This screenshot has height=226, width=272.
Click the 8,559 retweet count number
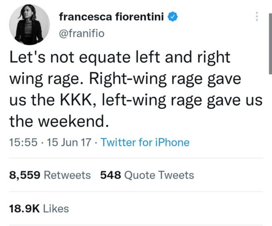pos(25,175)
